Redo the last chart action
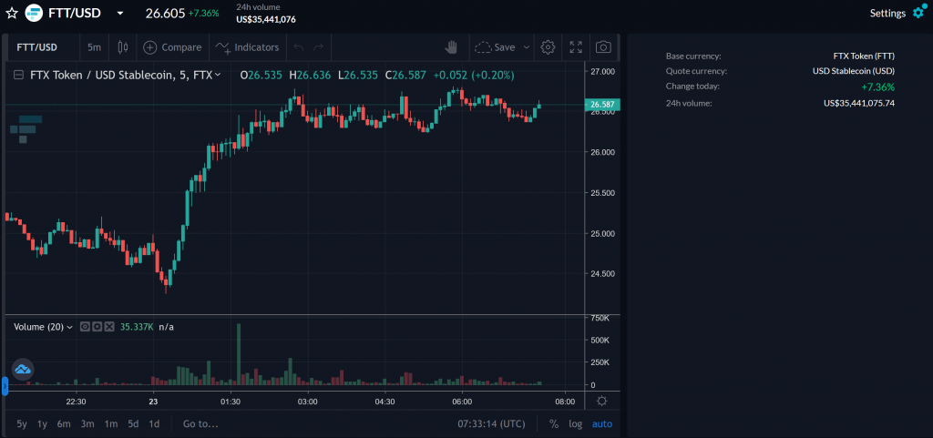The width and height of the screenshot is (933, 438). click(x=319, y=47)
